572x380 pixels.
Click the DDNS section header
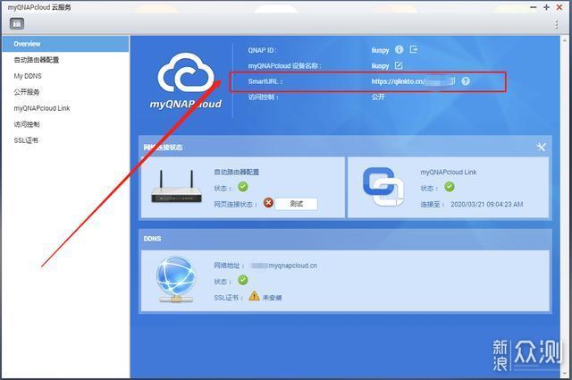click(152, 239)
